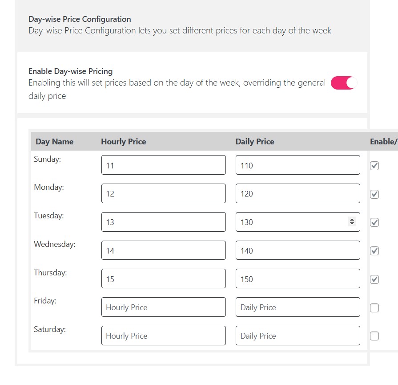The image size is (398, 385).
Task: Focus the Tuesday Hourly Price field
Action: click(163, 222)
